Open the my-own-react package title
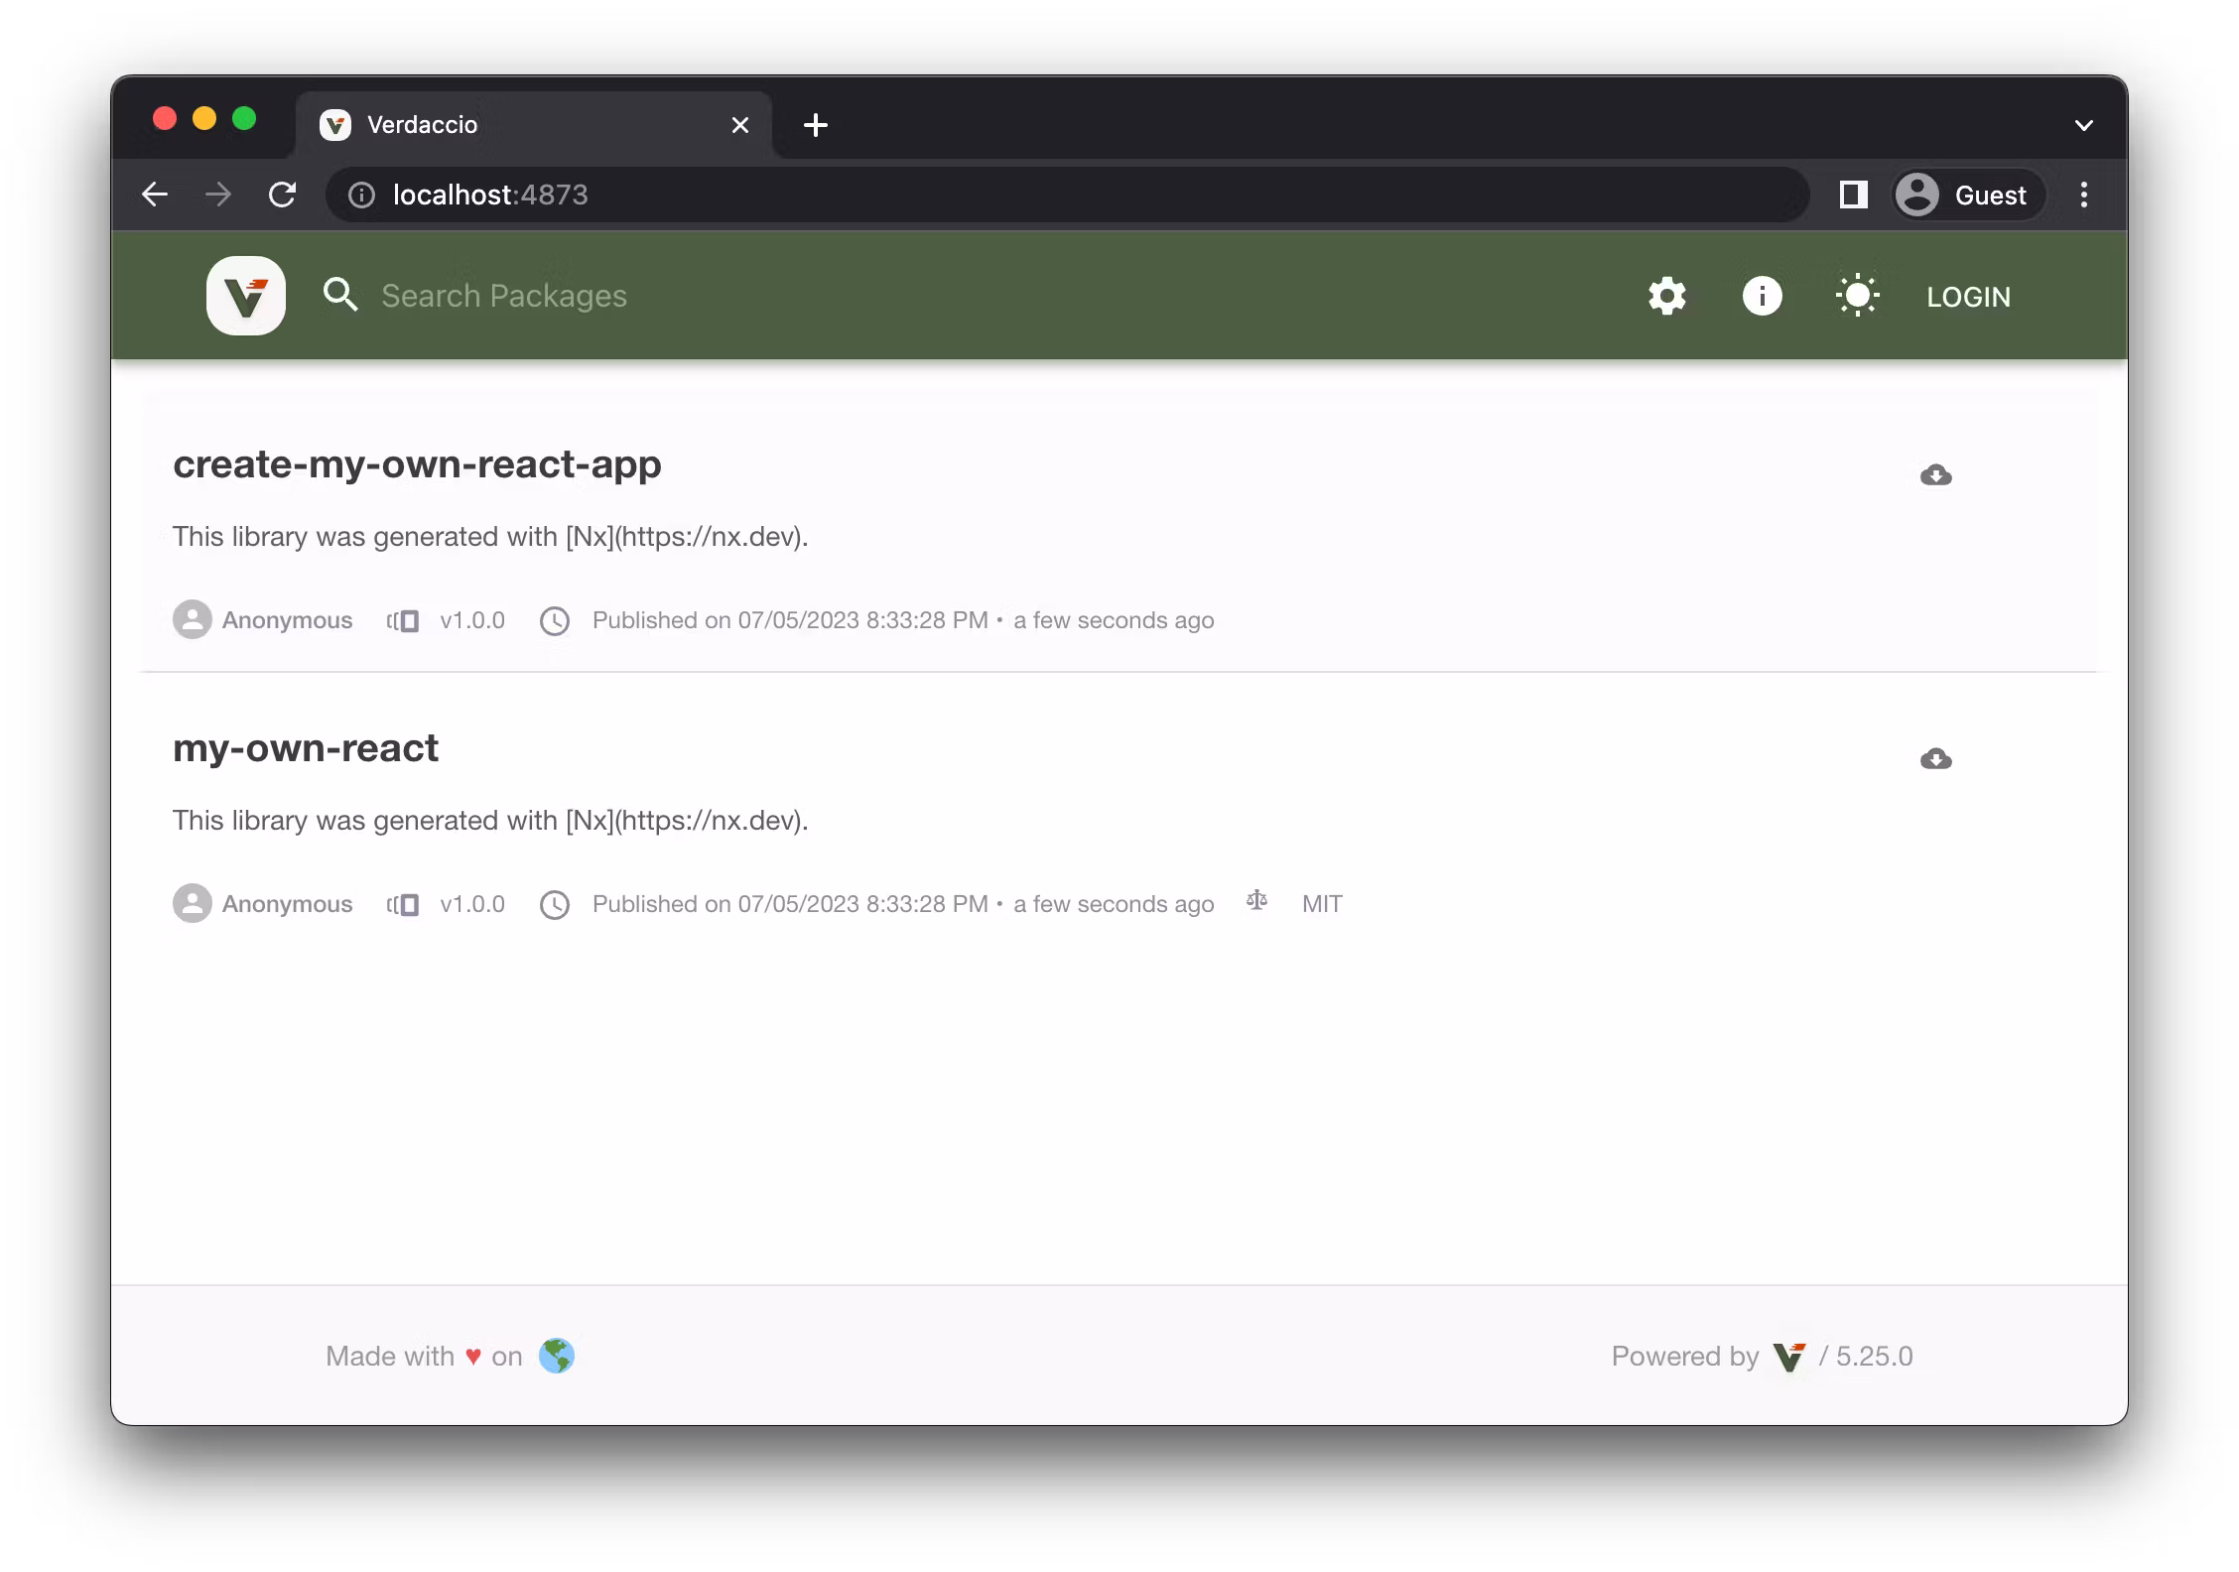Viewport: 2239px width, 1572px height. point(306,748)
